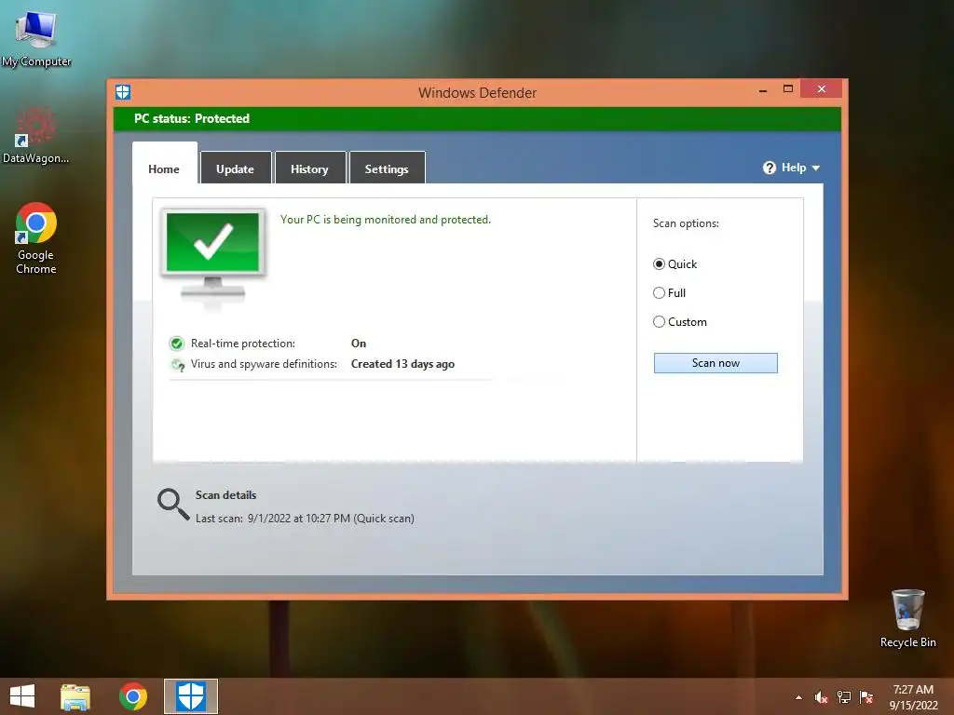Open the Windows Start button
The image size is (954, 715).
pyautogui.click(x=22, y=696)
